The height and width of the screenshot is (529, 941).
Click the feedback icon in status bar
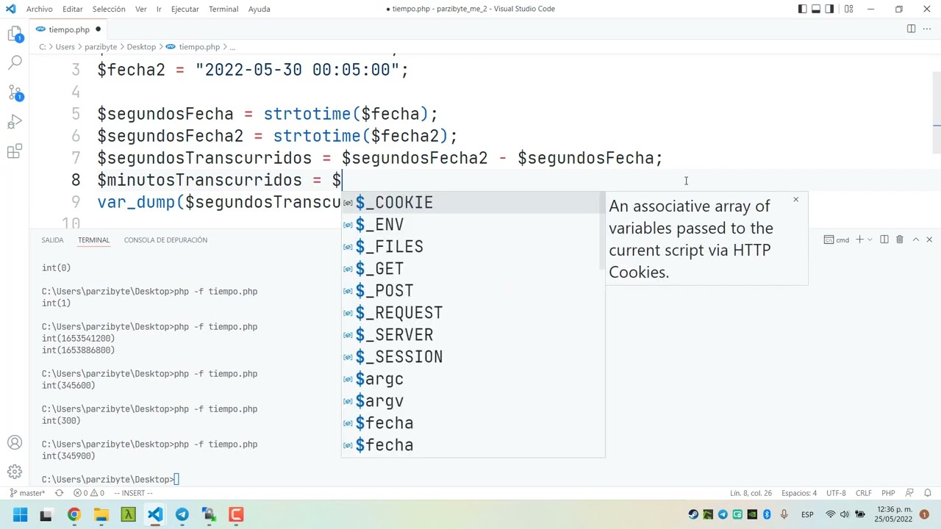tap(909, 493)
